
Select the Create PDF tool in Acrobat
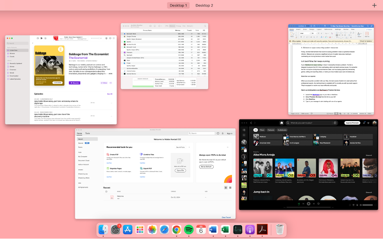click(x=113, y=154)
